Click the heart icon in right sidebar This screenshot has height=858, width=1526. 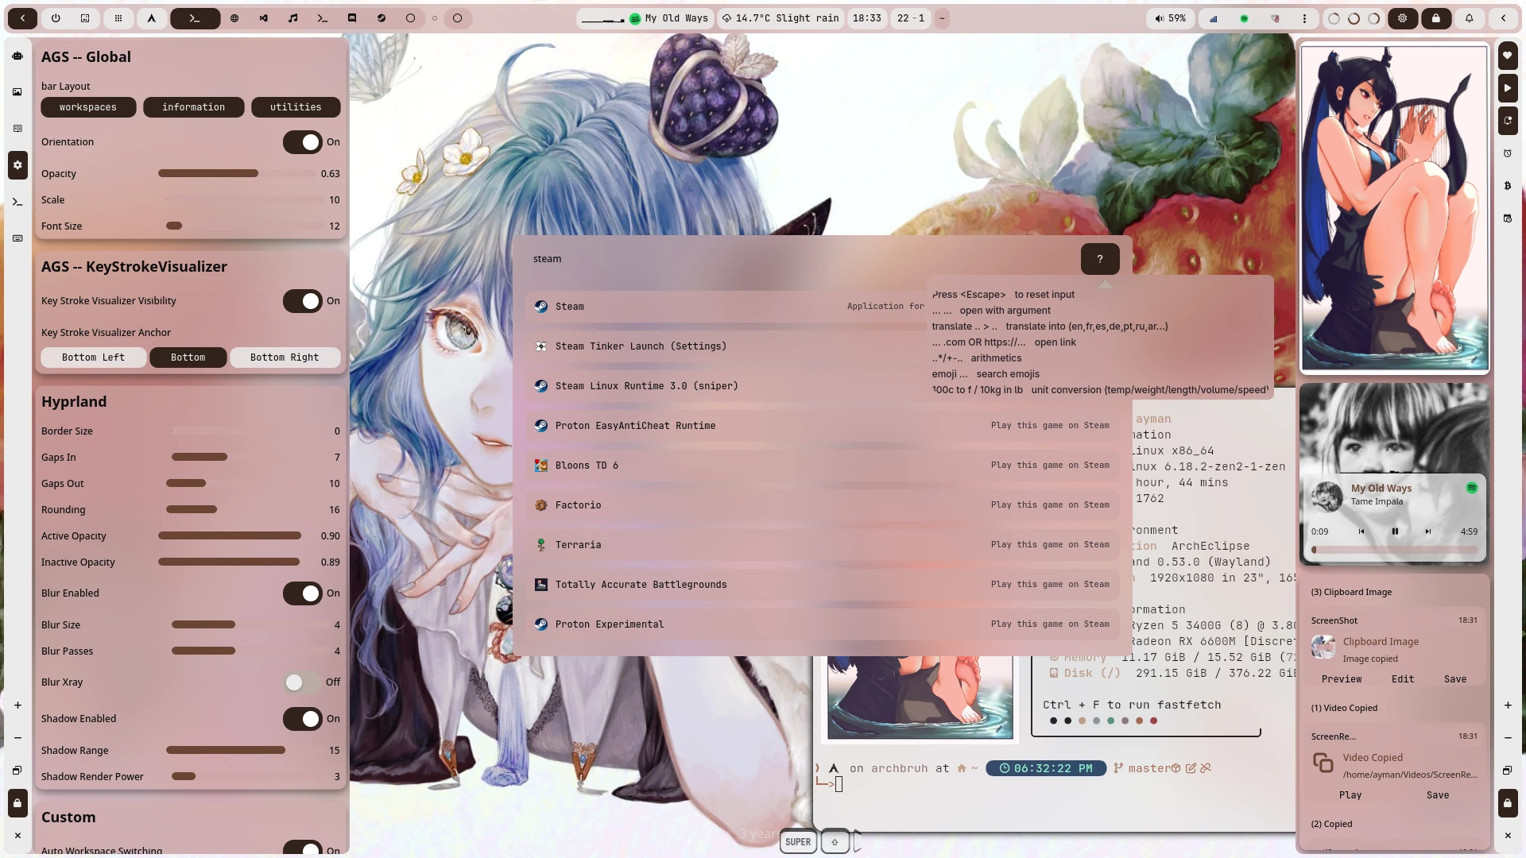click(1508, 56)
